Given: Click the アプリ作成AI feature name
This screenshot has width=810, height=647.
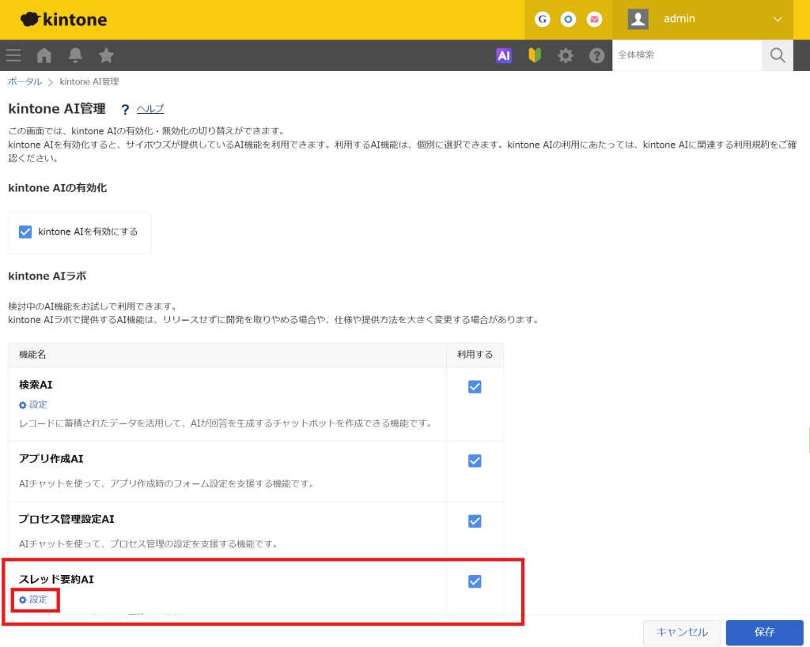Looking at the screenshot, I should 51,459.
